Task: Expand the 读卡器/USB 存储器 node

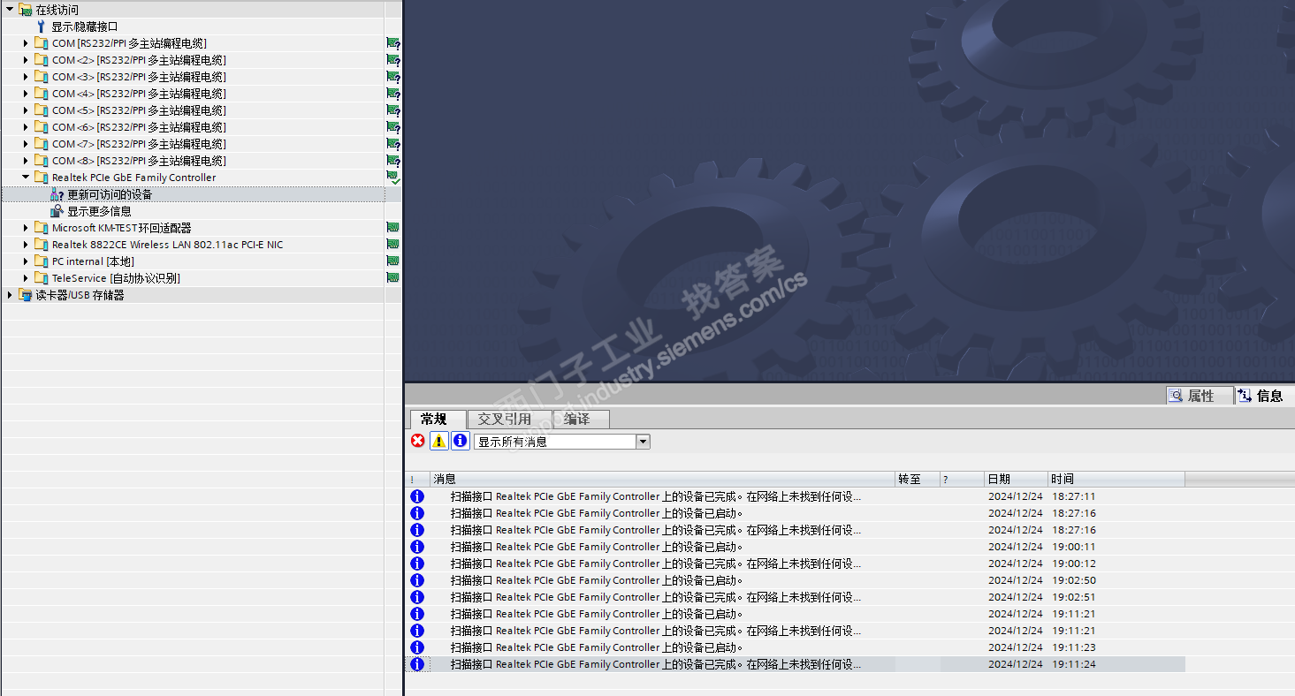Action: coord(10,295)
